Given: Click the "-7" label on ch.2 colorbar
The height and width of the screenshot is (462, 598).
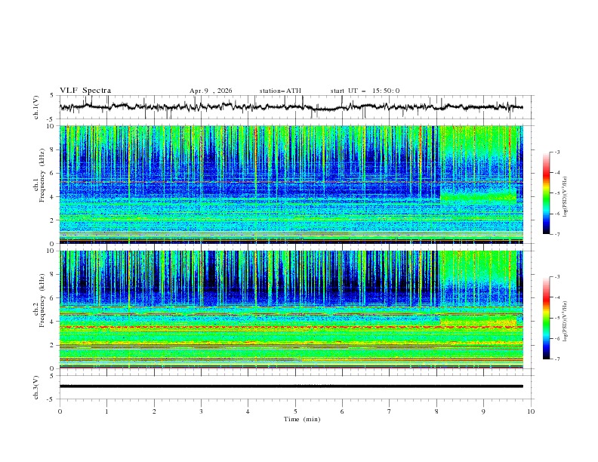Looking at the screenshot, I should (x=557, y=359).
